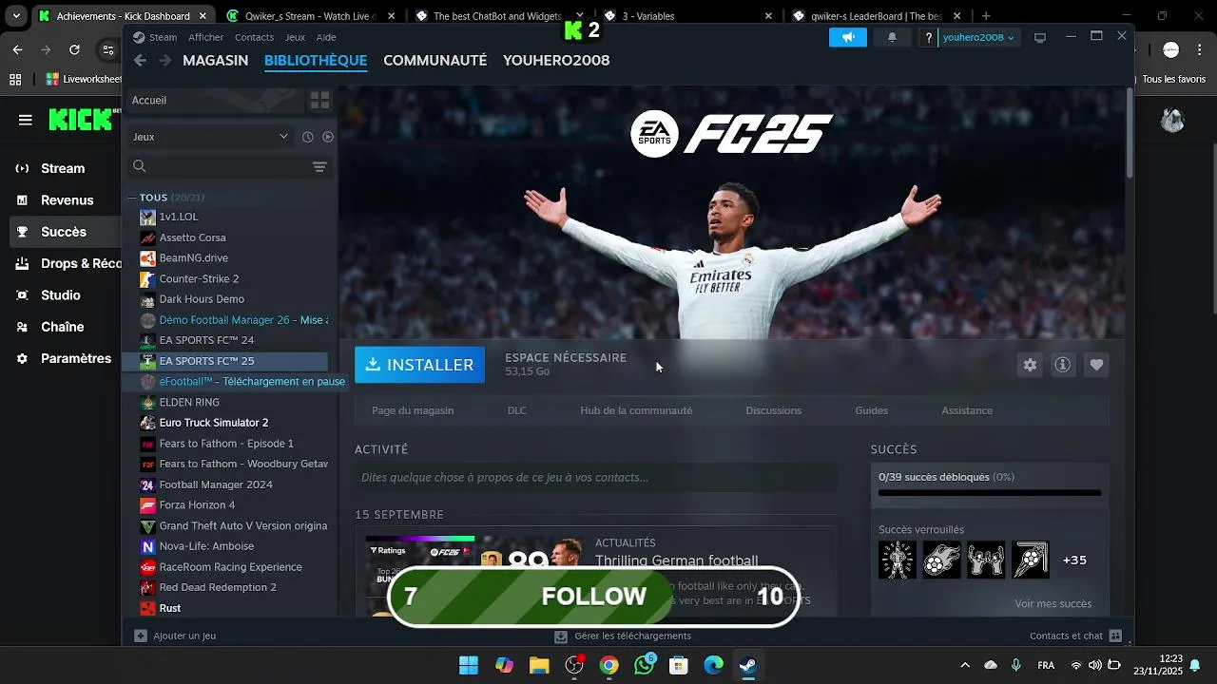Open the Discussions link

774,410
